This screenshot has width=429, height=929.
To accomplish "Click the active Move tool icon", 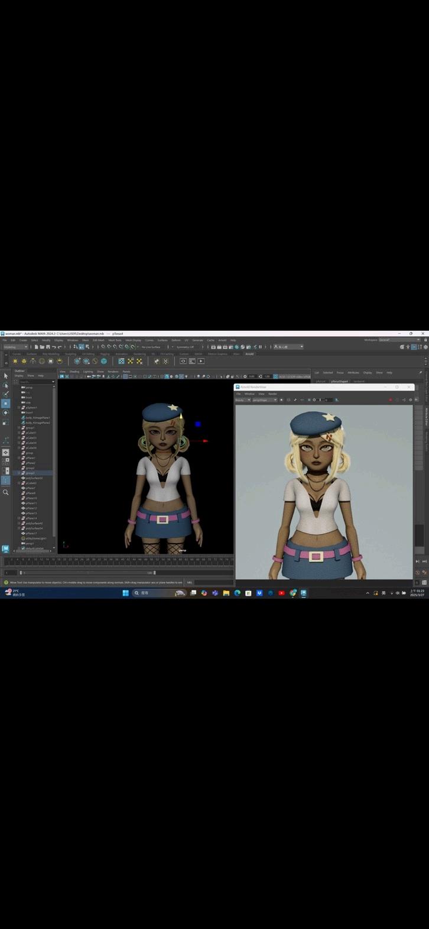I will pyautogui.click(x=6, y=404).
